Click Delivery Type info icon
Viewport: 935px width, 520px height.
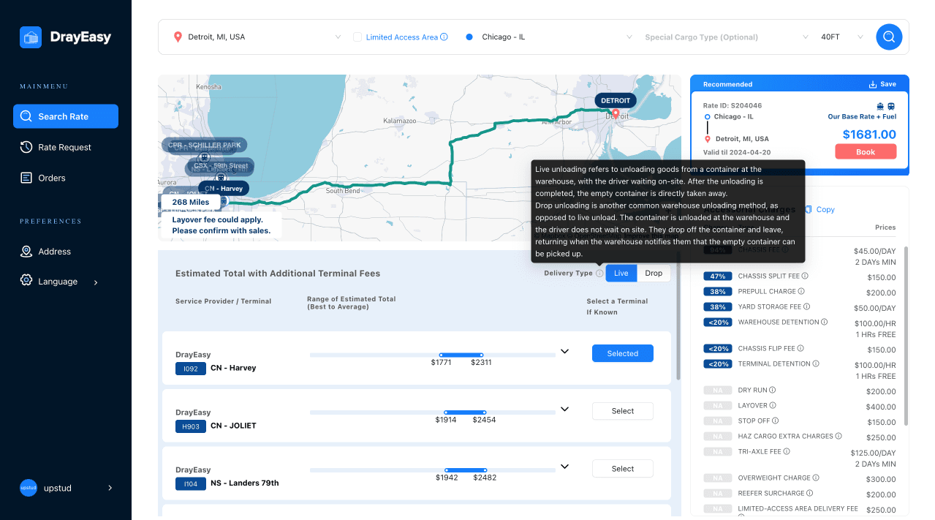(599, 274)
